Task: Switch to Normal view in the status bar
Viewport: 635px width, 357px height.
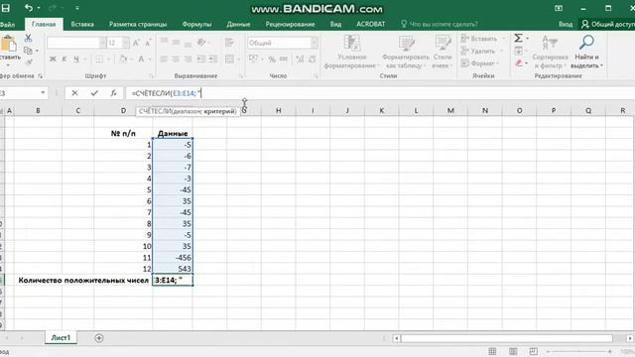Action: pos(492,351)
